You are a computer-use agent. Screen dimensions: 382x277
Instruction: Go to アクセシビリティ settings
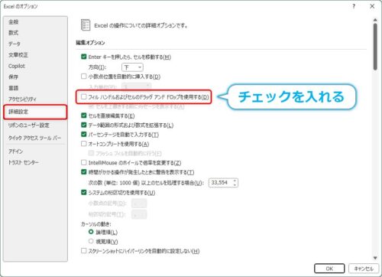22,99
